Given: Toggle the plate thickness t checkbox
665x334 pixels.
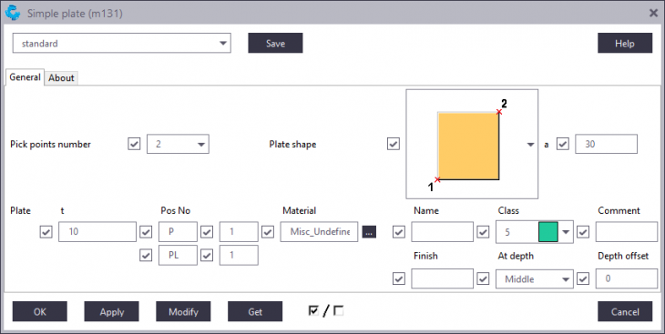Looking at the screenshot, I should pyautogui.click(x=46, y=232).
